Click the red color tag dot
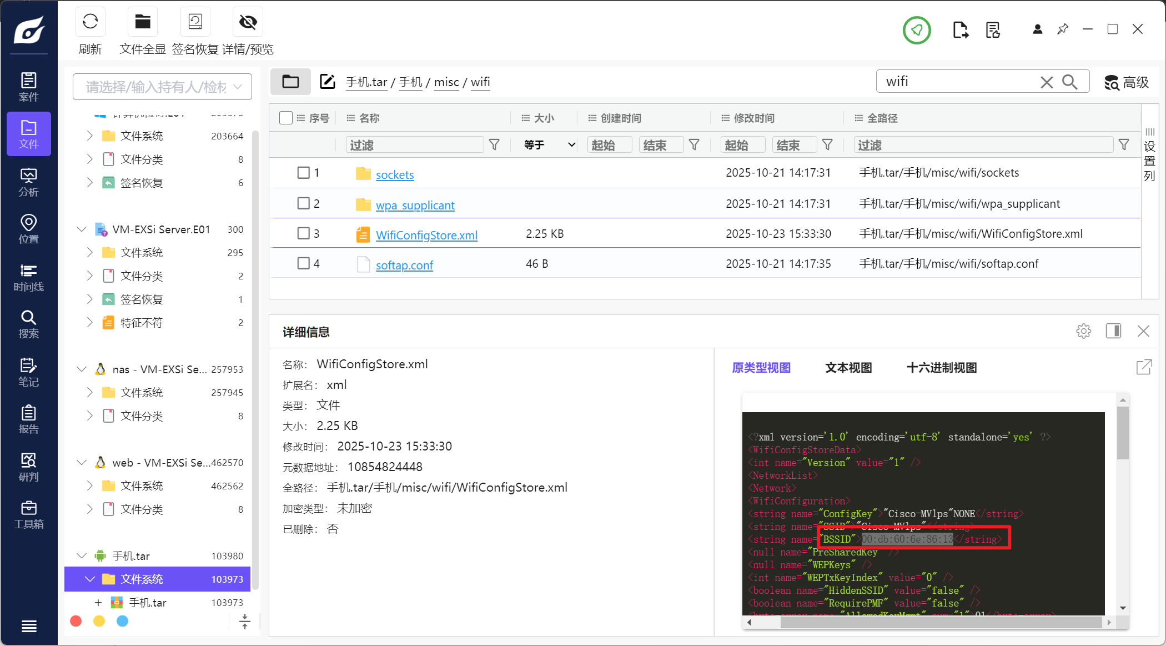This screenshot has height=646, width=1166. [x=76, y=621]
